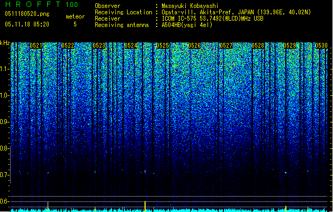Image resolution: width=333 pixels, height=212 pixels.
Task: Click observer name Masayuki Kobayashi
Action: [x=190, y=6]
